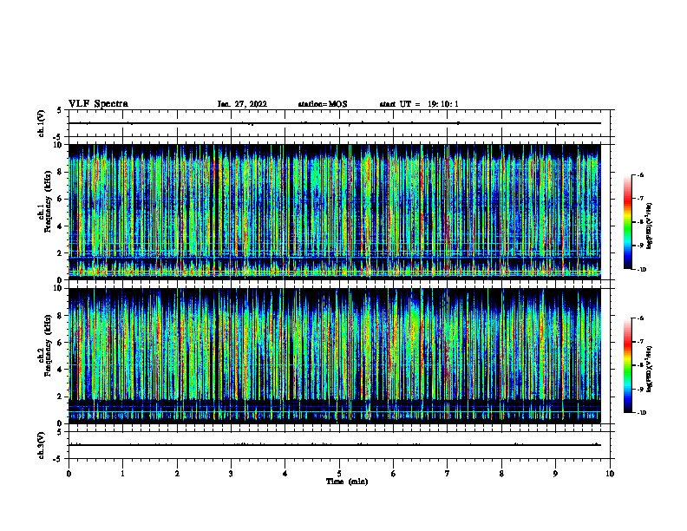Click the time-axis tick label "5"
Screen dimensions: 687x531
[339, 474]
